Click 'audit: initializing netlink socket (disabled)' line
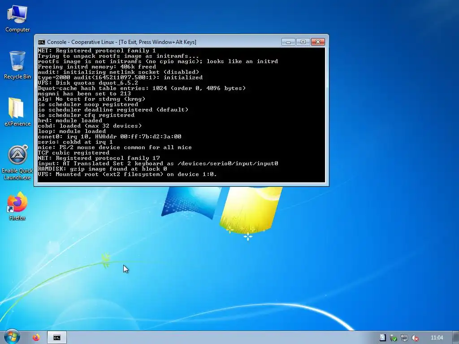The height and width of the screenshot is (344, 459). tap(118, 72)
